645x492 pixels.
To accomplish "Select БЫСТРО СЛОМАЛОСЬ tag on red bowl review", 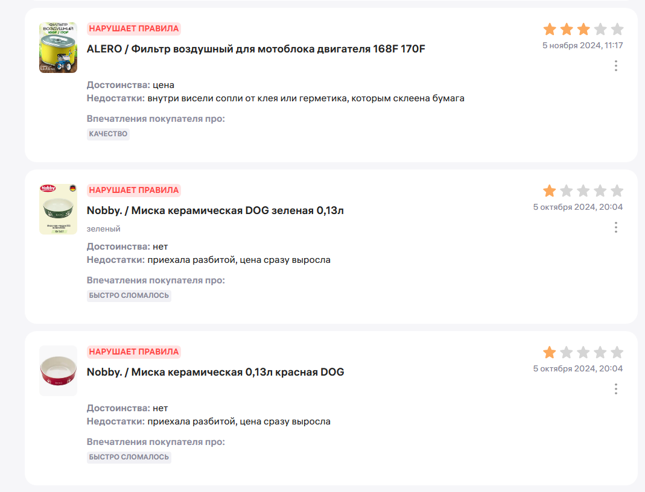I will click(x=129, y=457).
